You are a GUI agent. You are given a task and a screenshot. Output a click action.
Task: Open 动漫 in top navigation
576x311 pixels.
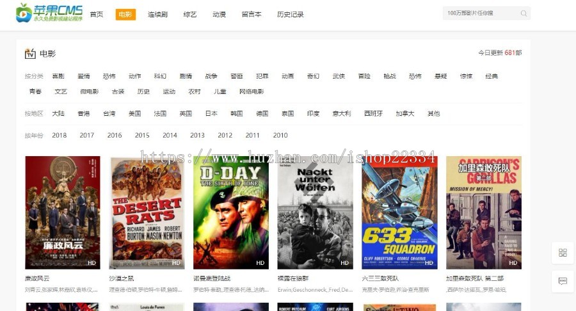(219, 15)
